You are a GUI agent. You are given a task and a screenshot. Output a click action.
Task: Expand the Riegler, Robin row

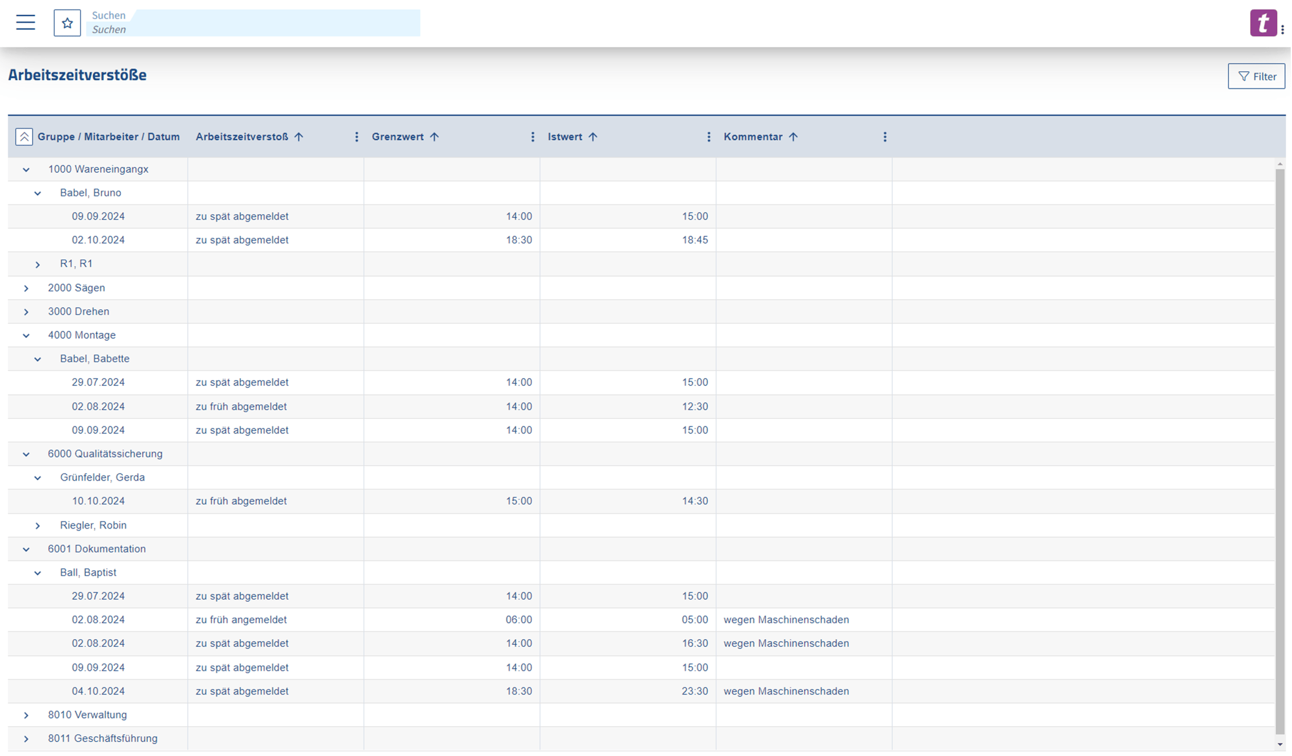[x=37, y=525]
